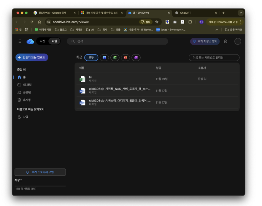Expand hidden bookmarks overflow chevron
The width and height of the screenshot is (262, 206).
point(217,30)
